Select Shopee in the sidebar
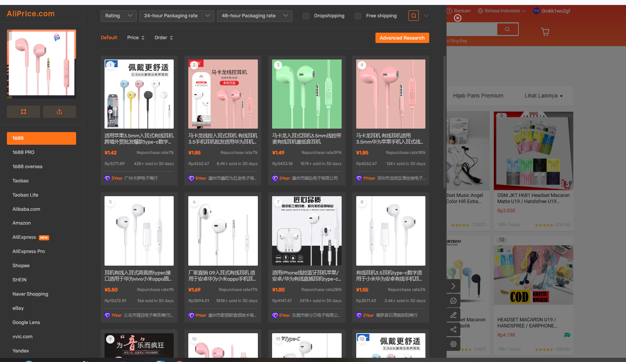626x362 pixels. point(21,266)
